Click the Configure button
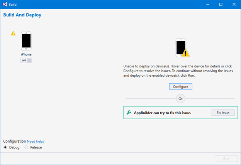The width and height of the screenshot is (241, 165). pyautogui.click(x=181, y=86)
